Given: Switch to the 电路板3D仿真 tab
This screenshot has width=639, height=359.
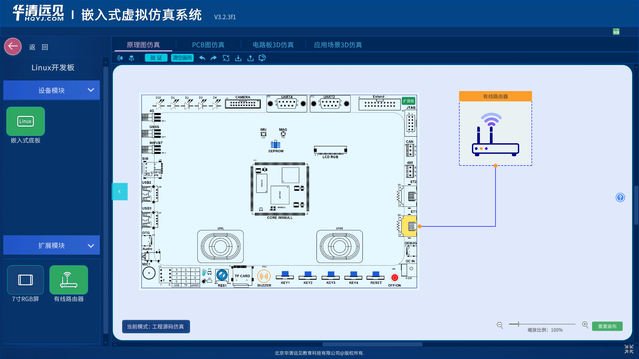Looking at the screenshot, I should [273, 45].
